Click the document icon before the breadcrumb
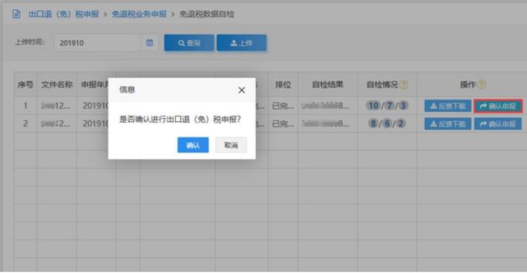 [x=16, y=14]
